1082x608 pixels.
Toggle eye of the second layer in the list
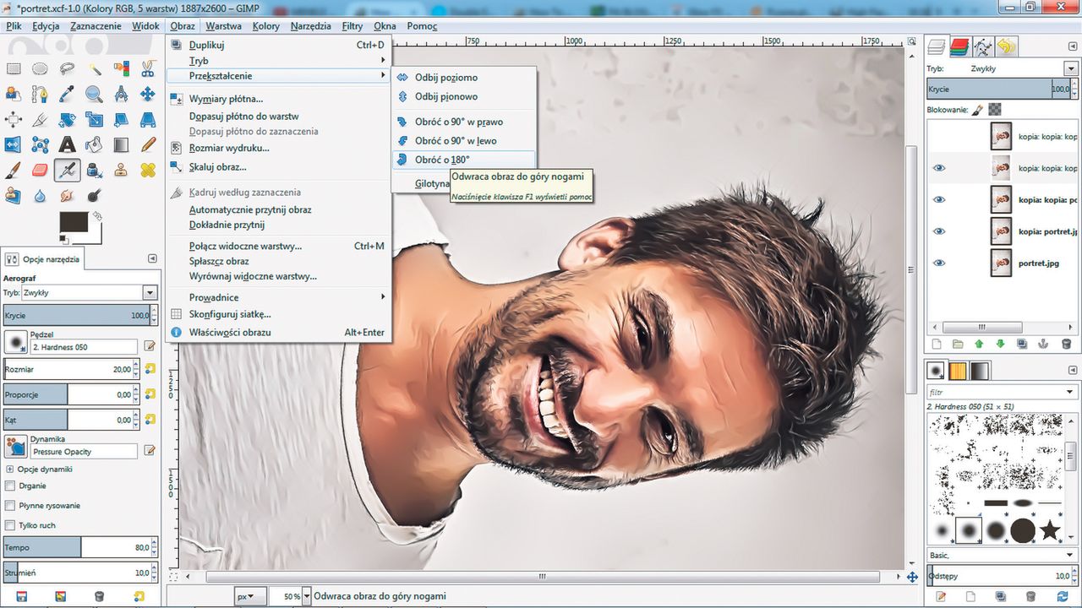pyautogui.click(x=938, y=168)
